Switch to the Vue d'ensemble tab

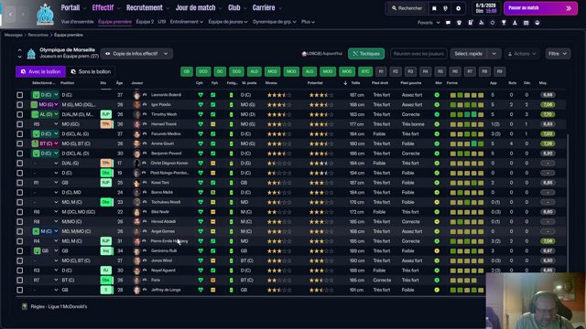(77, 22)
